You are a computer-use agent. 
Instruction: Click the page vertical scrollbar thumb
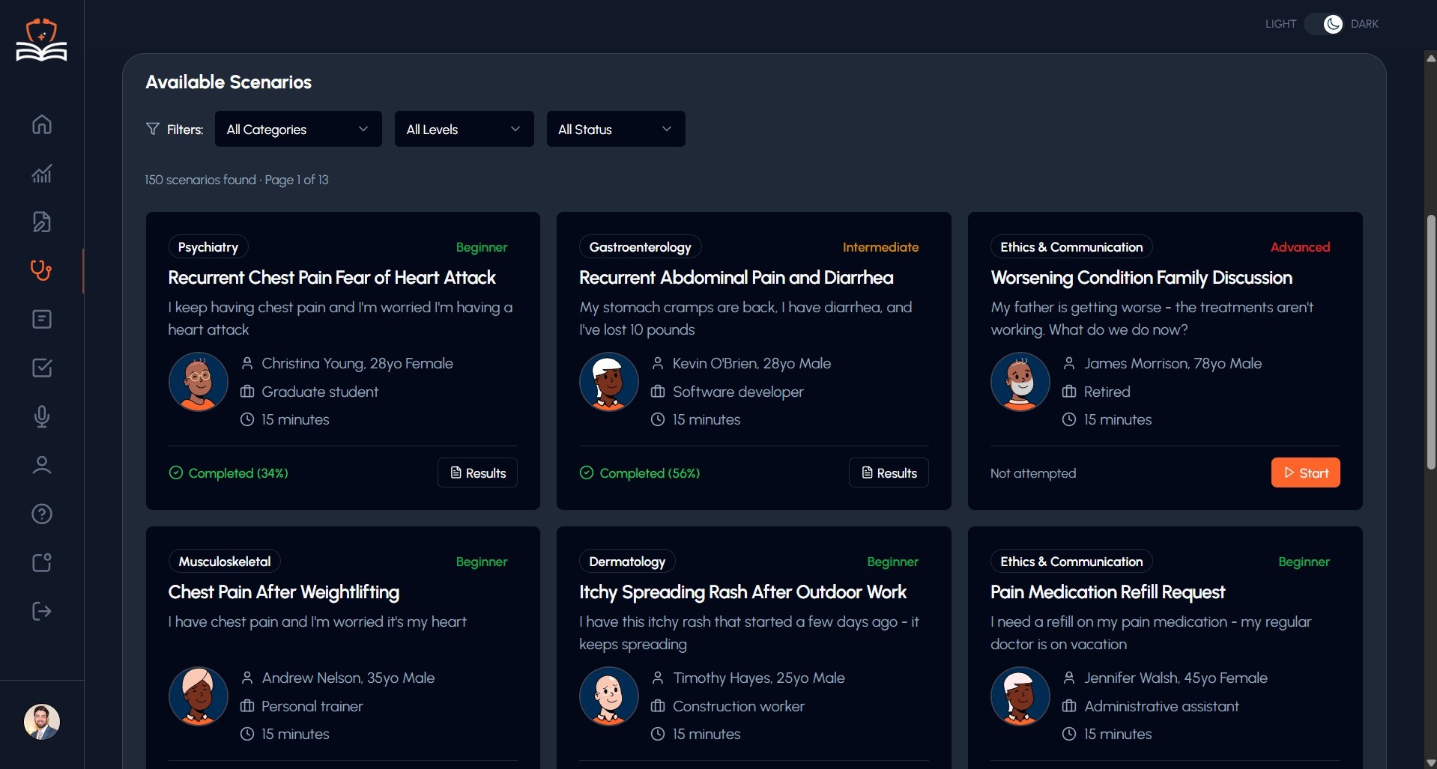1431,342
